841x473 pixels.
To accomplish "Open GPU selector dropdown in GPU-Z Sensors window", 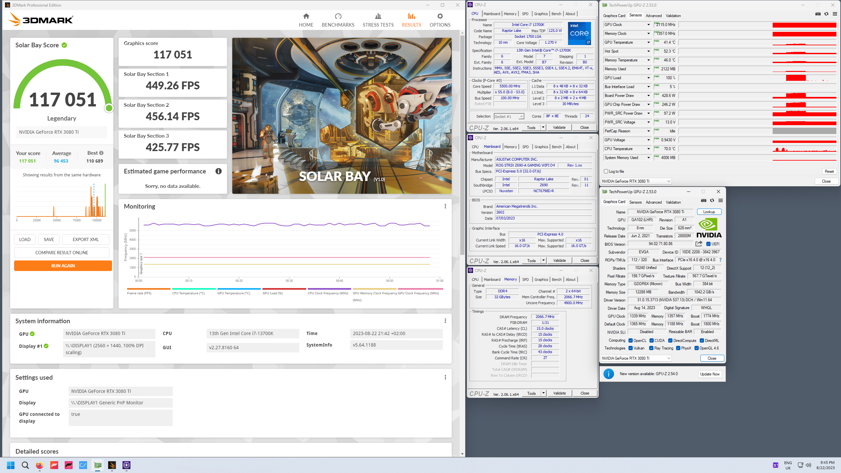I will click(636, 181).
